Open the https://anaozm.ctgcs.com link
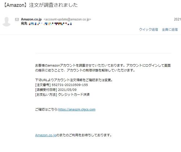181x152 pixels. pyautogui.click(x=77, y=109)
